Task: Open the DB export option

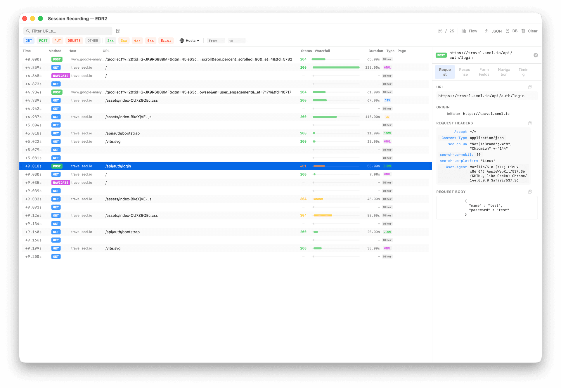Action: click(511, 31)
